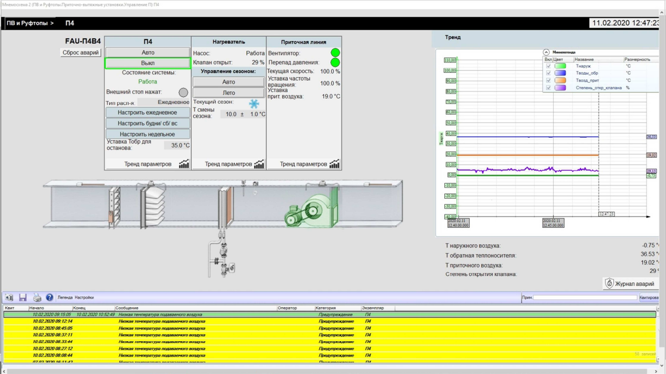Screen dimensions: 666x374
Task: Open trend chart icon under Нагреватель panel
Action: coord(259,164)
